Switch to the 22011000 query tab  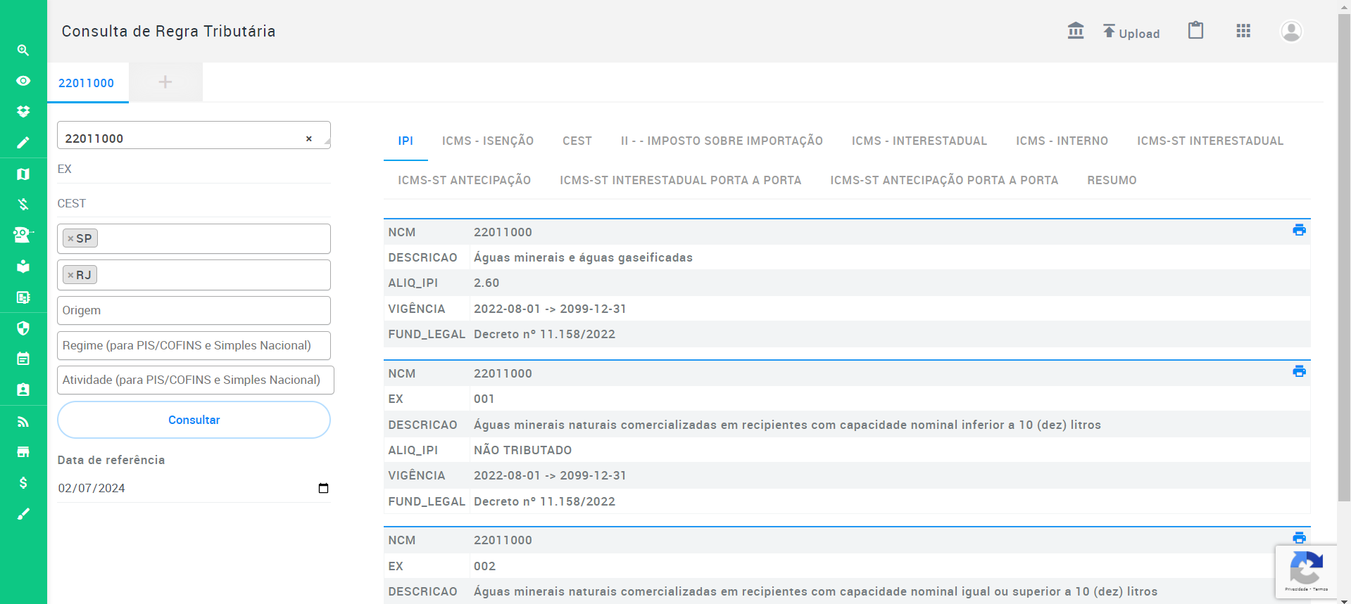click(87, 83)
